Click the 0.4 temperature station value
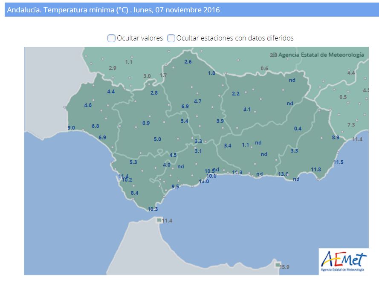Screen dimensions: 379x283 (298, 129)
